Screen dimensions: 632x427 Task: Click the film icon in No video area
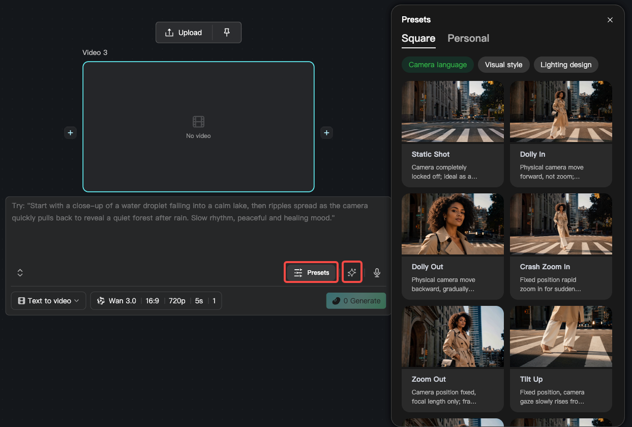(198, 122)
